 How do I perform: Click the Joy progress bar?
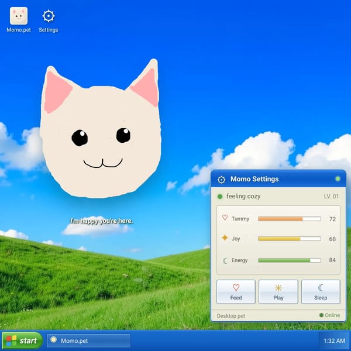(x=290, y=239)
